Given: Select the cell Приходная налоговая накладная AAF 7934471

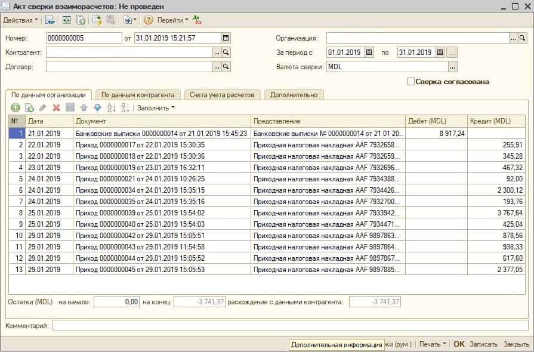Looking at the screenshot, I should click(328, 224).
